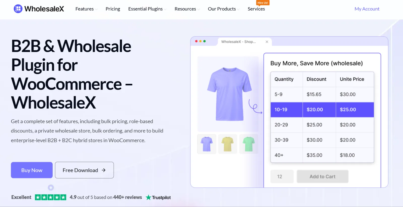Click Add to Cart button
403x207 pixels.
pos(322,177)
